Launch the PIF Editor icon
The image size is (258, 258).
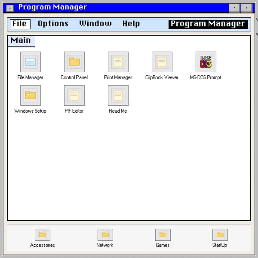click(74, 95)
